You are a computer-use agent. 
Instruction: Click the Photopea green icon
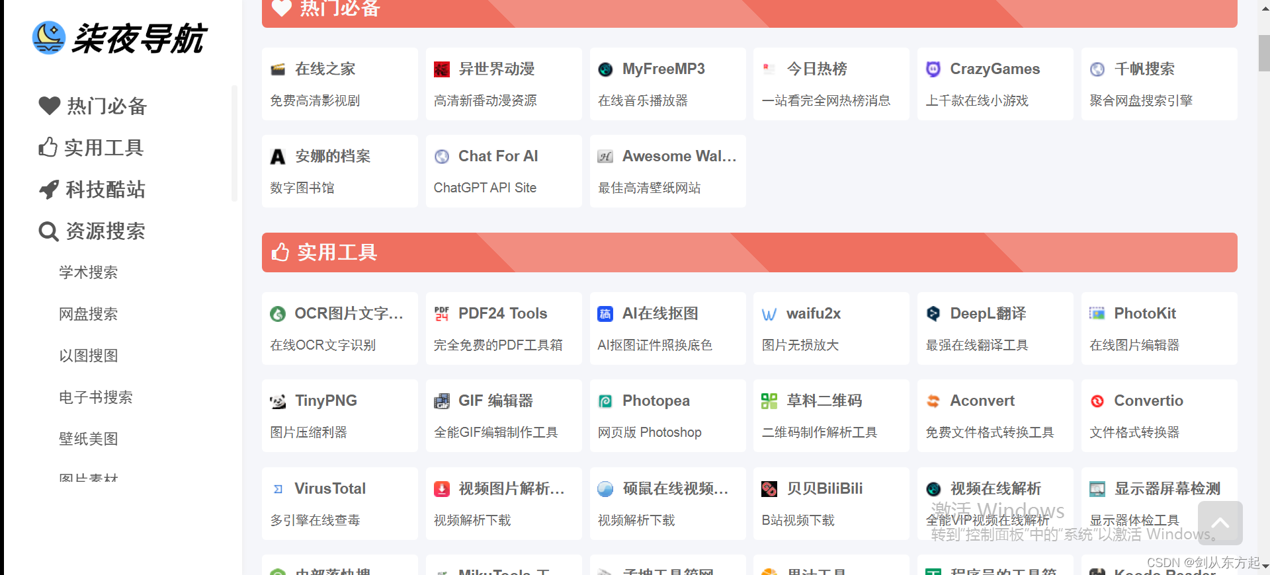[605, 401]
